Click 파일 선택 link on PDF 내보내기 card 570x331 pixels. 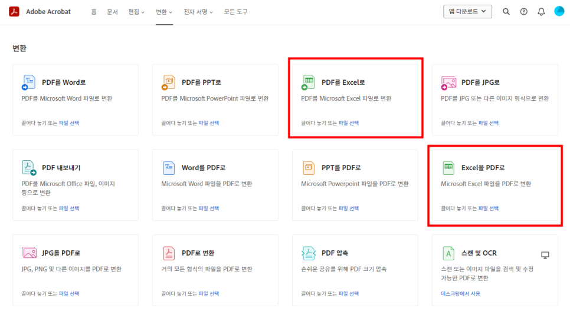point(69,208)
